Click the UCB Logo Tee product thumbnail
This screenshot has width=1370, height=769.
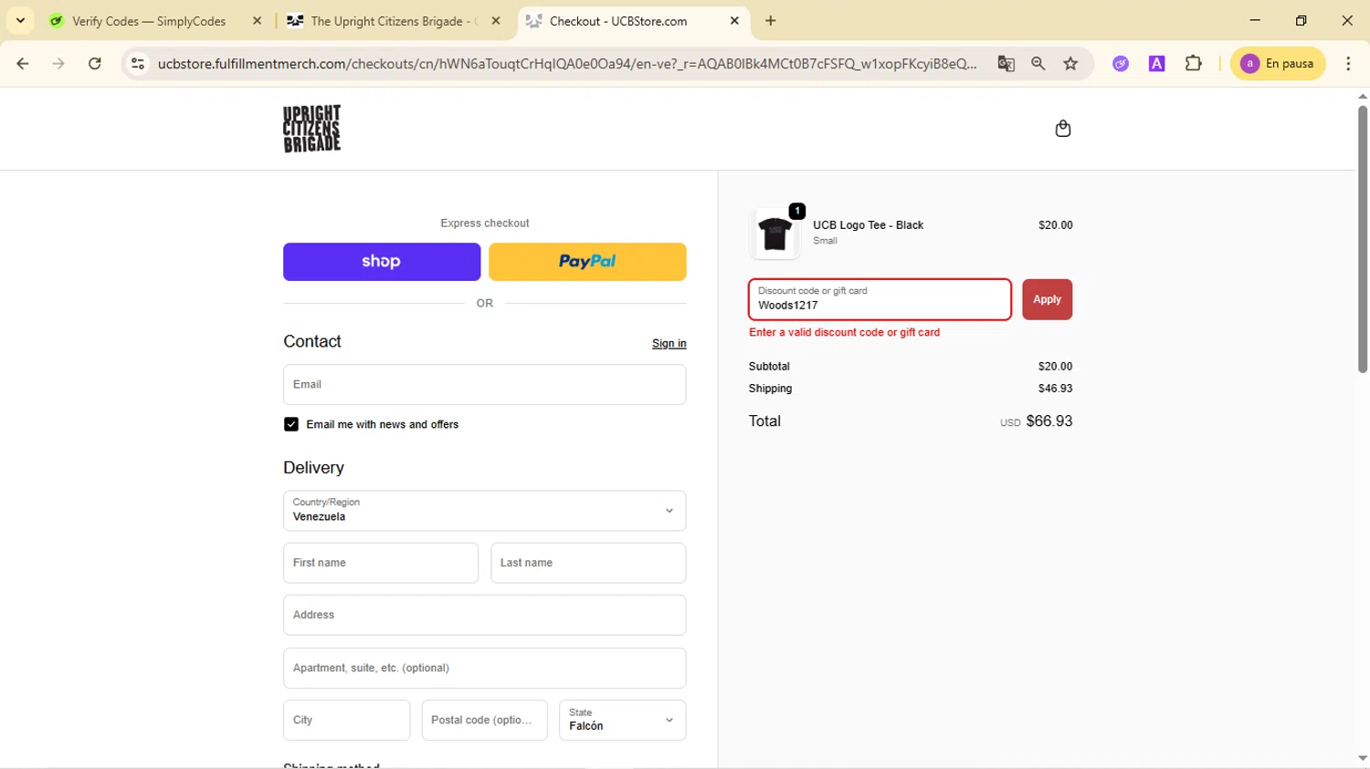[x=775, y=234]
